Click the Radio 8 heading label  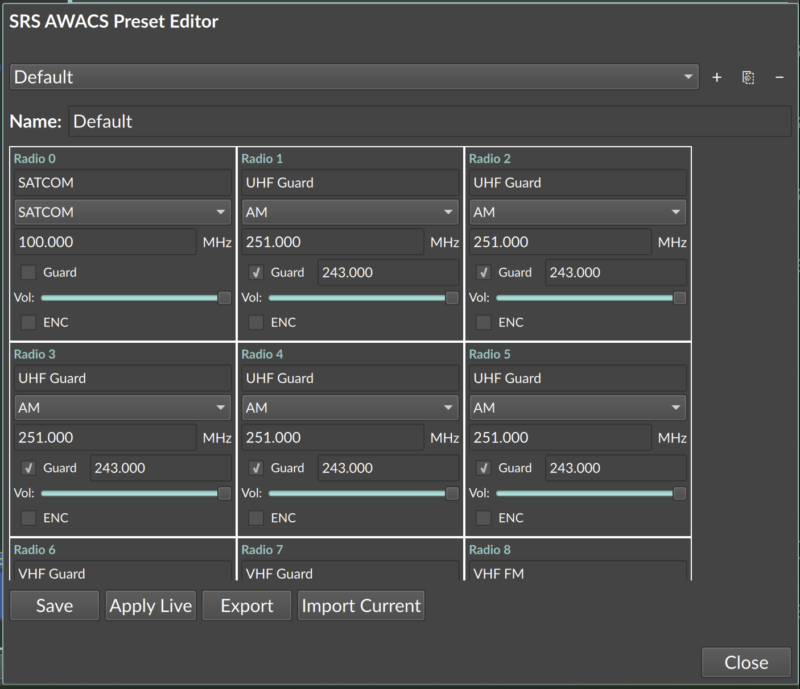[490, 550]
